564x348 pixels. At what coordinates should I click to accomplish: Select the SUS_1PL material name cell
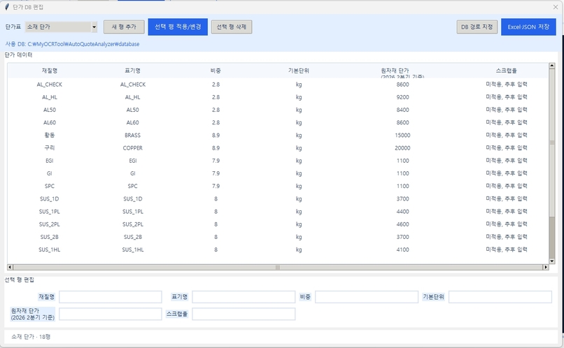pos(50,212)
